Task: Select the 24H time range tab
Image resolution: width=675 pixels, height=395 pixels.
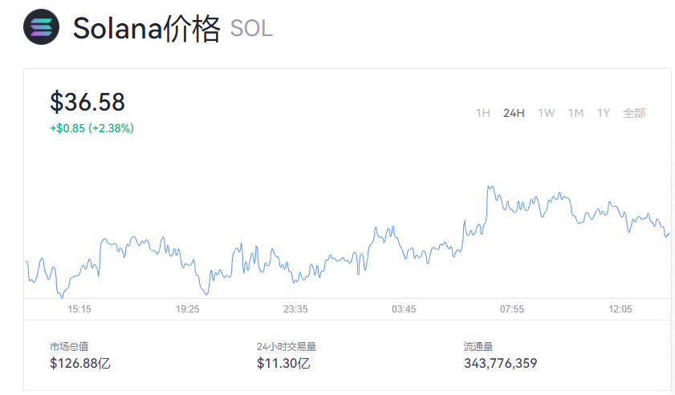Action: point(514,113)
